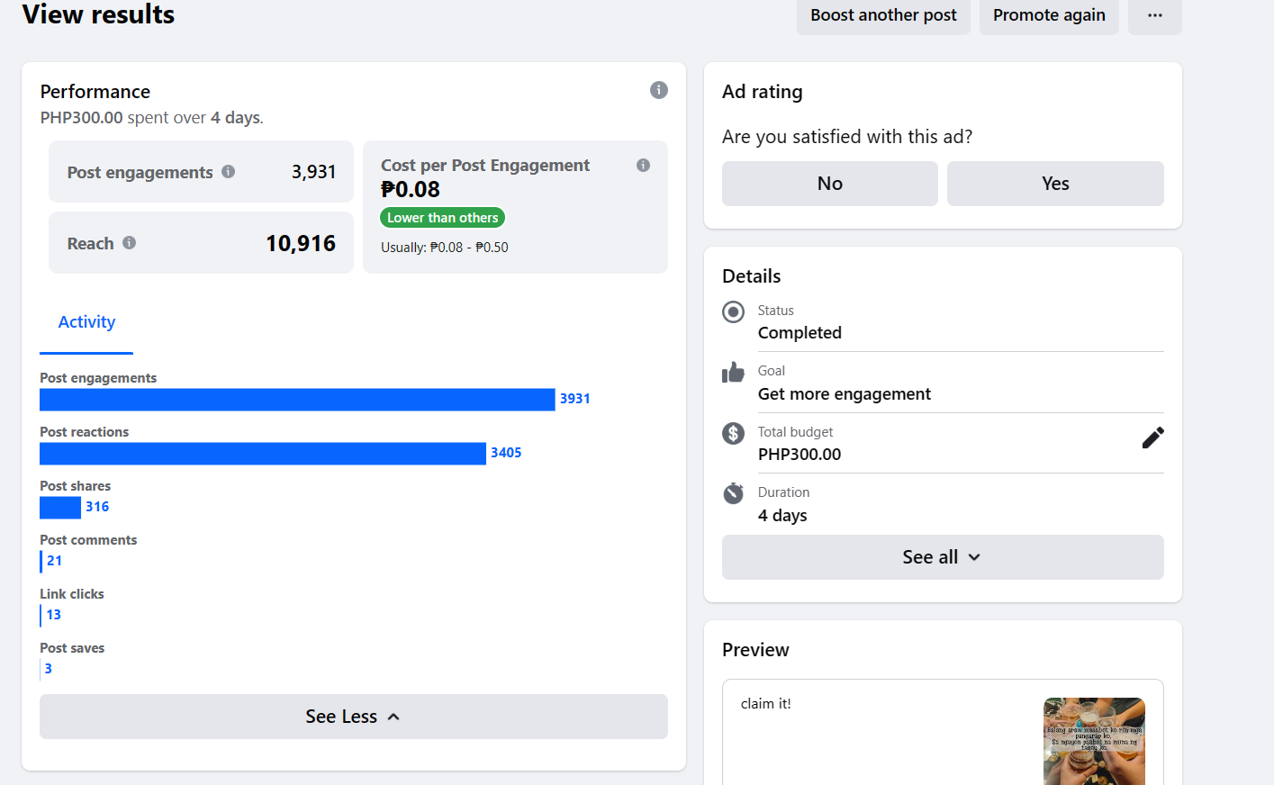Image resolution: width=1274 pixels, height=785 pixels.
Task: Click Cost per Post Engagement info icon
Action: [643, 165]
